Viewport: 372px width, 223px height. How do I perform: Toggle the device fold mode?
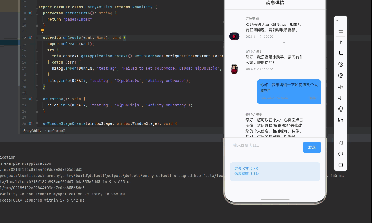[341, 120]
